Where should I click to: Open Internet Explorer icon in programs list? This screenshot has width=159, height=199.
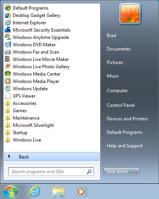8,23
